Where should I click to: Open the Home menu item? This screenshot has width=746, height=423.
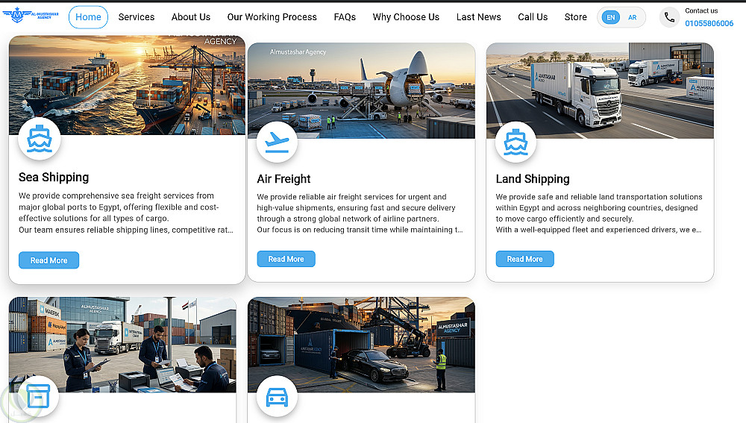coord(89,17)
